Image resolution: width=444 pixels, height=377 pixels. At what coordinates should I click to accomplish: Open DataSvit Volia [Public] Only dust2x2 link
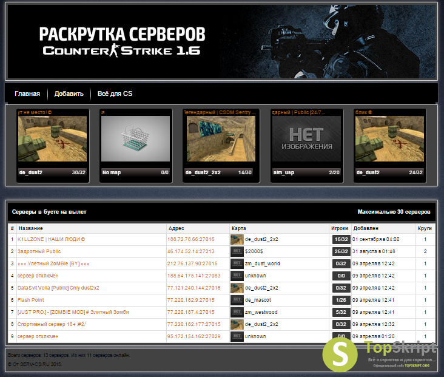(x=58, y=288)
